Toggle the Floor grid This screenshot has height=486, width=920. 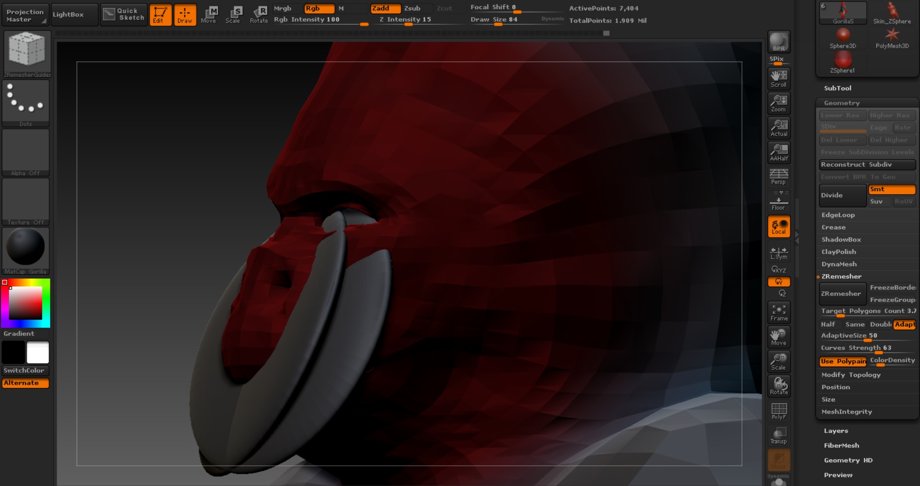[x=779, y=201]
